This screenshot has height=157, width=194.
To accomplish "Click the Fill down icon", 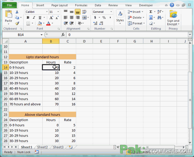I will click(x=151, y=18).
